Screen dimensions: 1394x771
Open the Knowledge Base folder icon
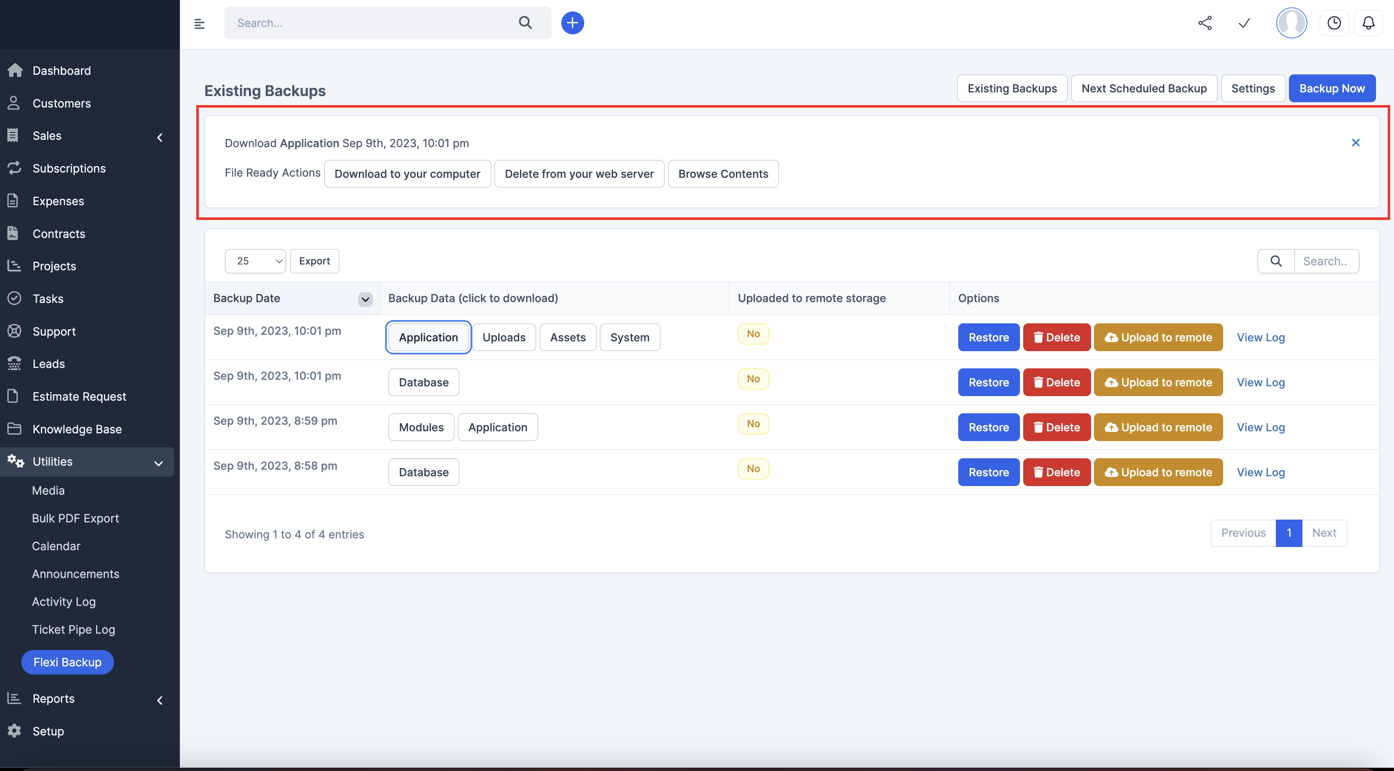pos(15,428)
